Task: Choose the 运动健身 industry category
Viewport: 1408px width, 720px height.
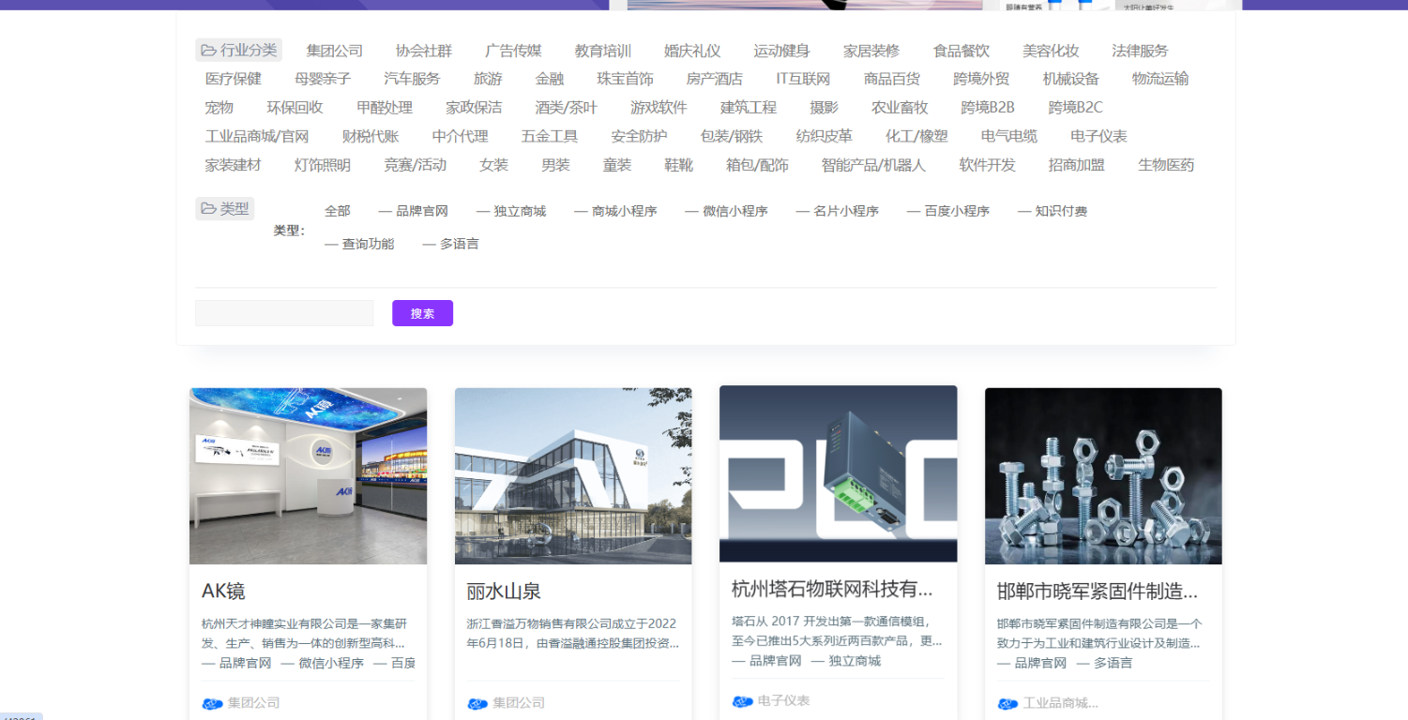Action: pos(782,51)
